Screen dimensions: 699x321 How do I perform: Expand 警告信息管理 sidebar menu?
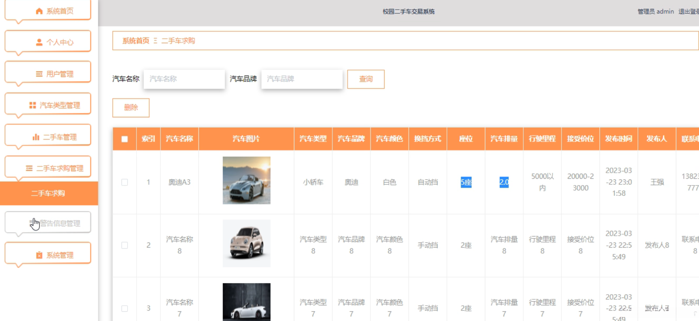click(x=48, y=223)
